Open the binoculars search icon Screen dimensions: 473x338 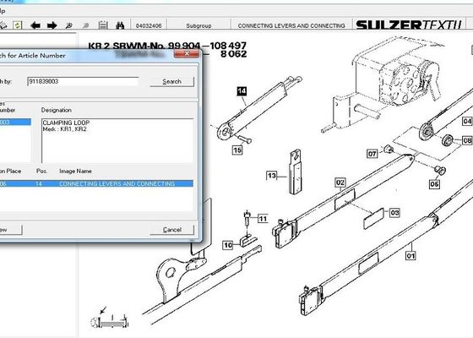click(x=120, y=25)
